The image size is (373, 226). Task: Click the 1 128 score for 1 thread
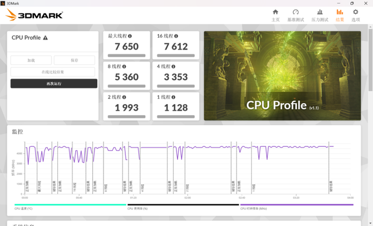click(x=176, y=108)
